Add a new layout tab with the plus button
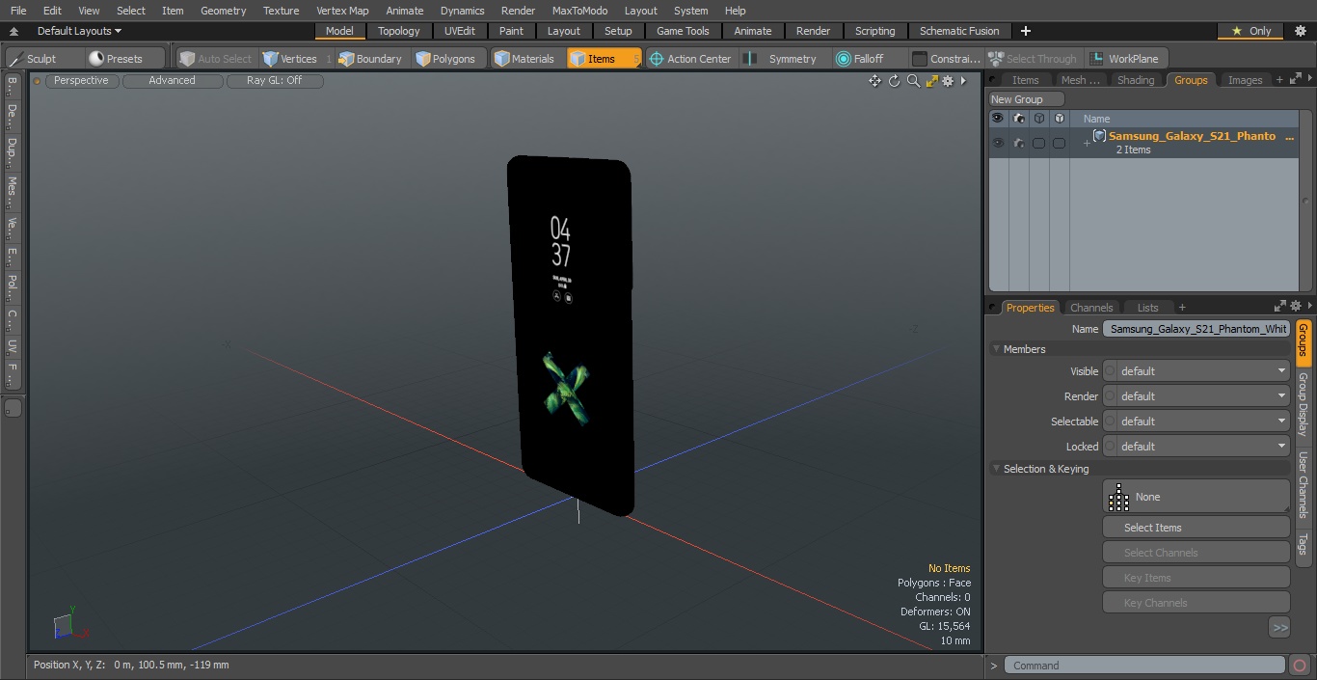 [1026, 31]
